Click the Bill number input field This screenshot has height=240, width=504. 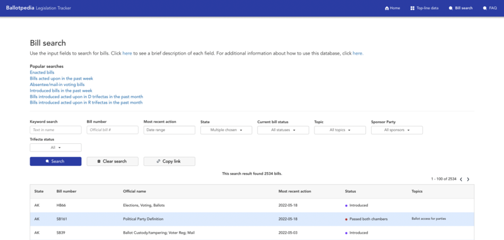point(113,130)
